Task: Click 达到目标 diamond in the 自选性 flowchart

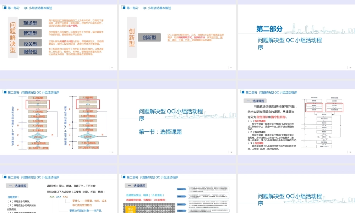Action: coord(38,137)
